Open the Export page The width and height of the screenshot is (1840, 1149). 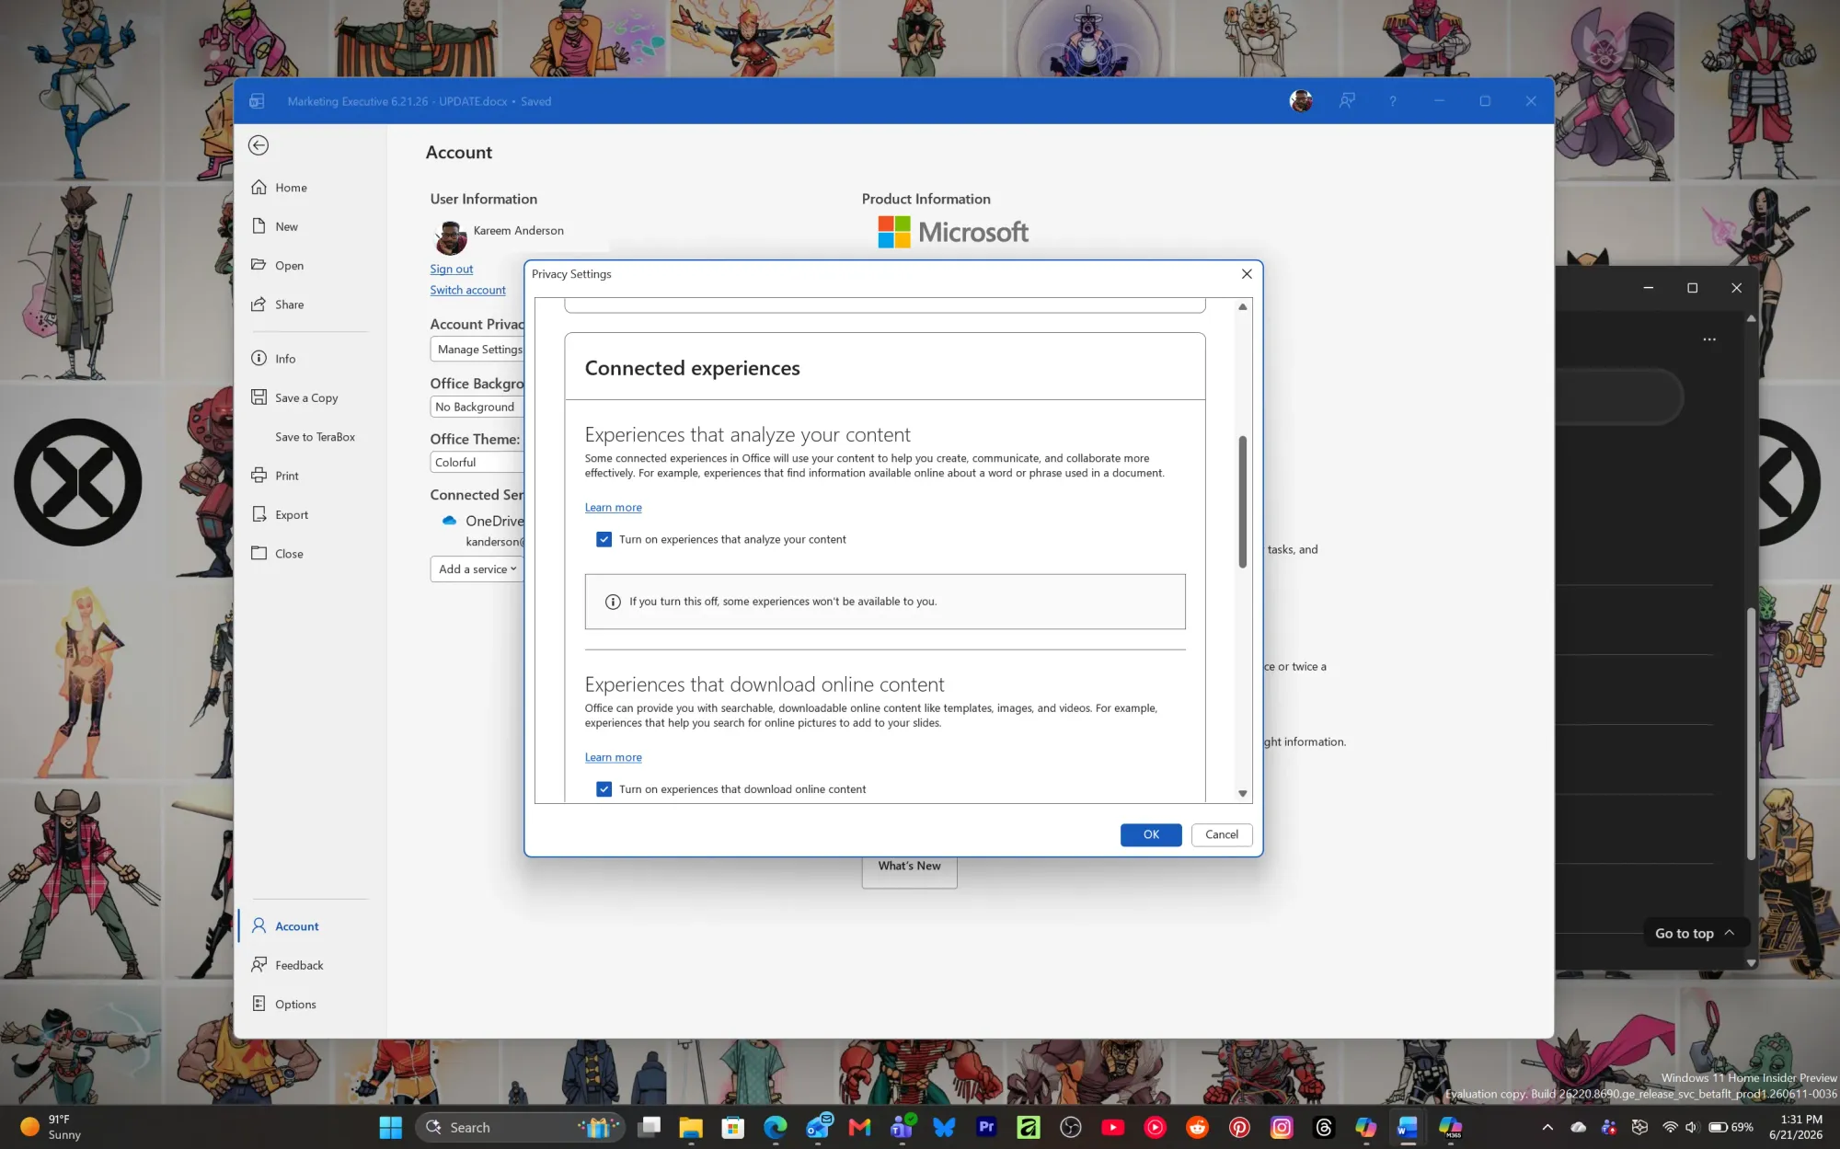click(x=291, y=515)
